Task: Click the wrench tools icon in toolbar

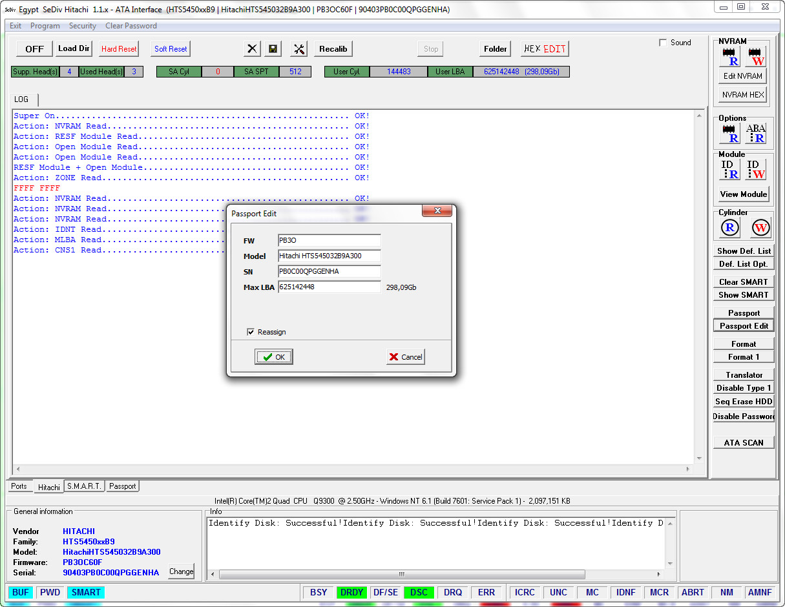Action: [300, 49]
